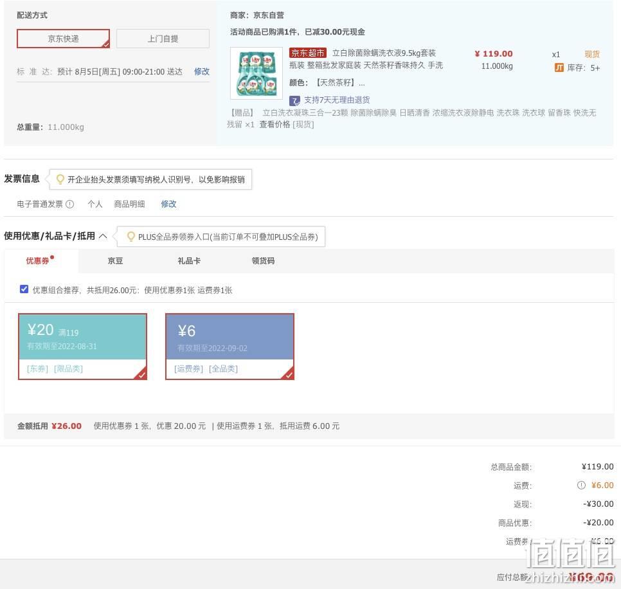The width and height of the screenshot is (621, 589).
Task: Click the 运费 info icon
Action: pos(581,485)
